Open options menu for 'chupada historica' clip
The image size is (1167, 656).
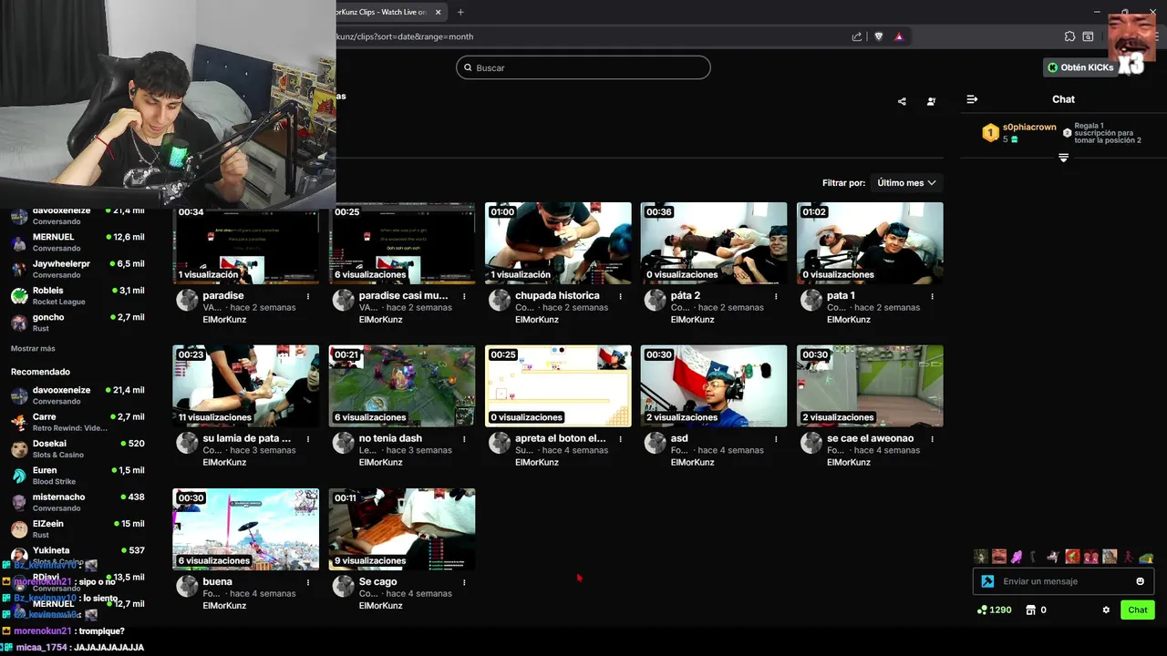(620, 296)
